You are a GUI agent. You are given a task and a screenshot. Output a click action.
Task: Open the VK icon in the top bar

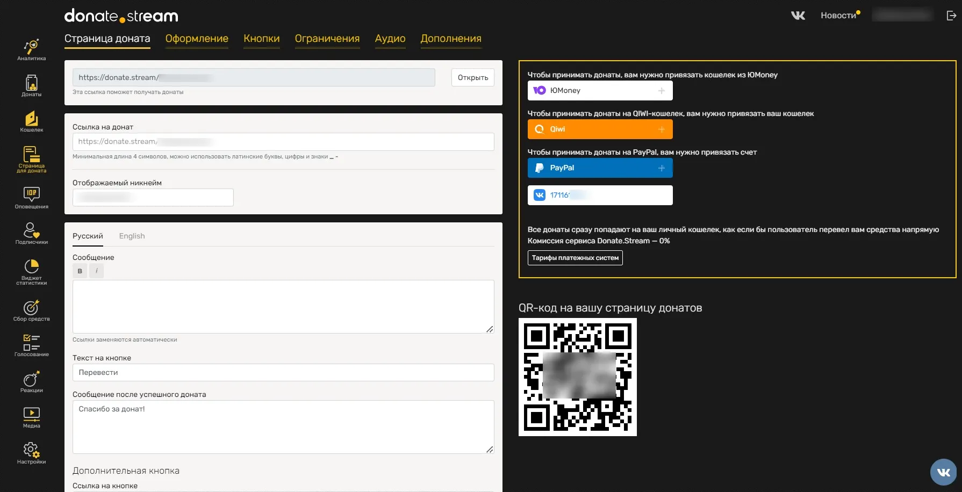pyautogui.click(x=798, y=16)
